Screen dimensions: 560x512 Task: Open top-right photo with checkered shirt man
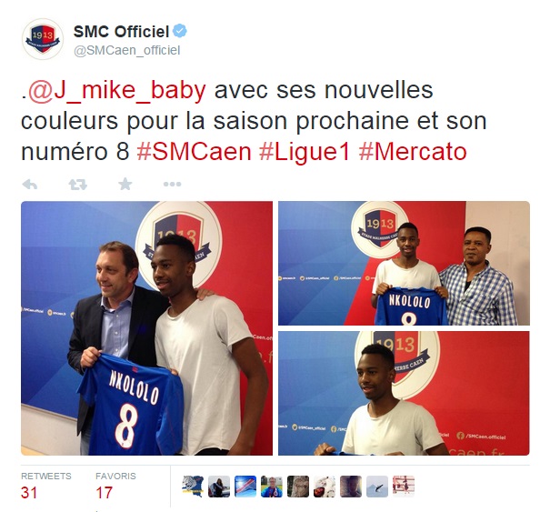coord(404,263)
